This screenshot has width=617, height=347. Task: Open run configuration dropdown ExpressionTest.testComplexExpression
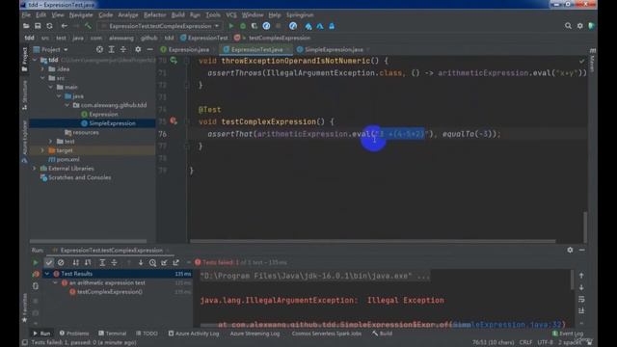(161, 26)
